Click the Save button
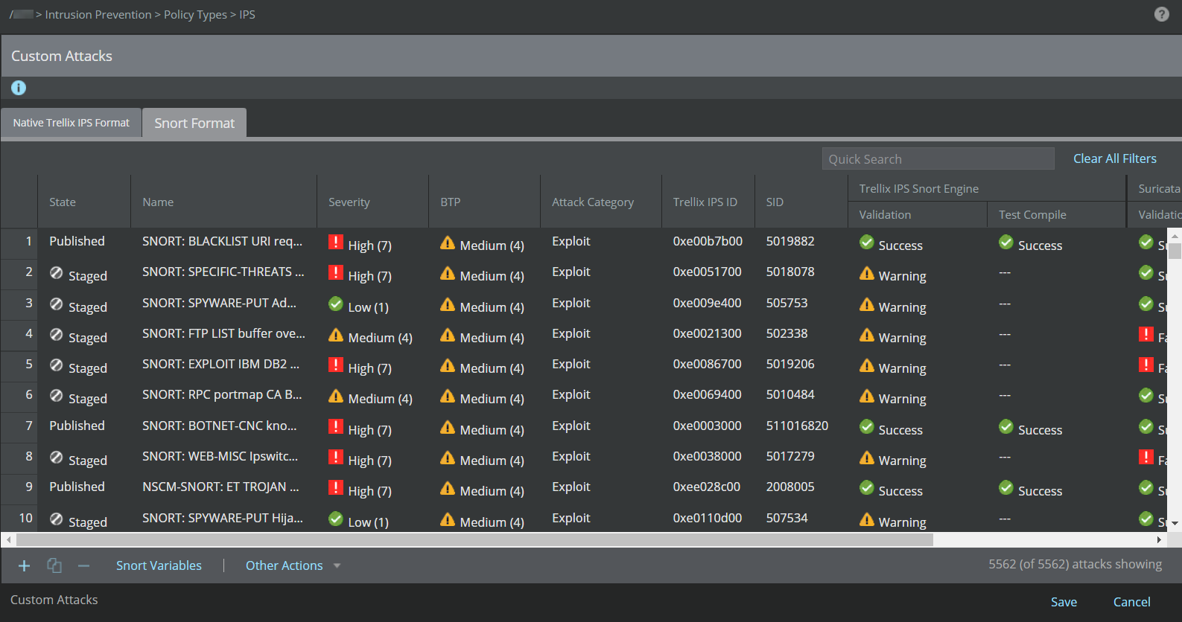Screen dimensions: 1182x622 (1064, 602)
